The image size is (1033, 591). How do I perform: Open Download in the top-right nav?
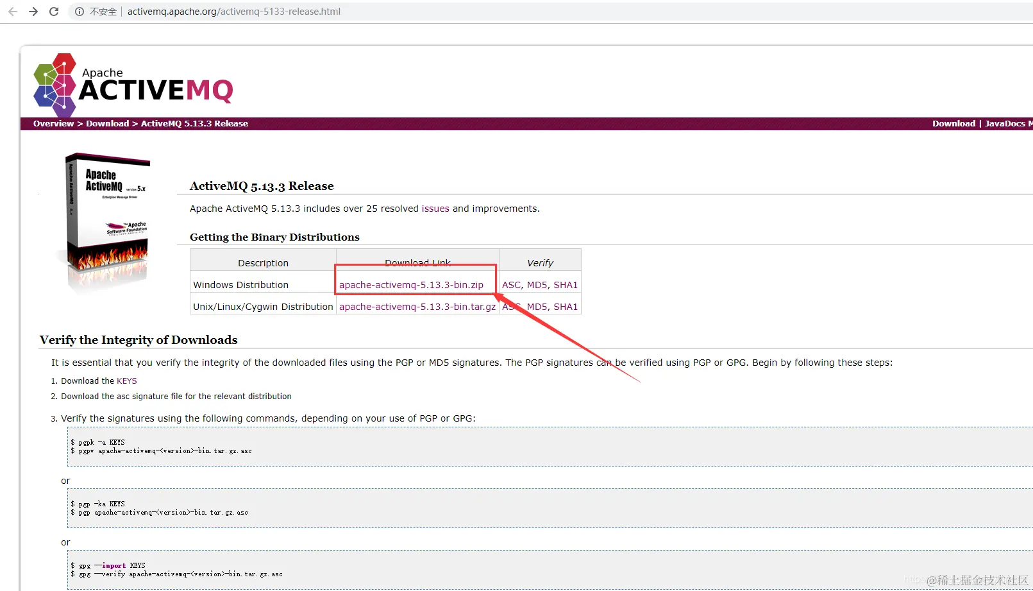point(953,124)
